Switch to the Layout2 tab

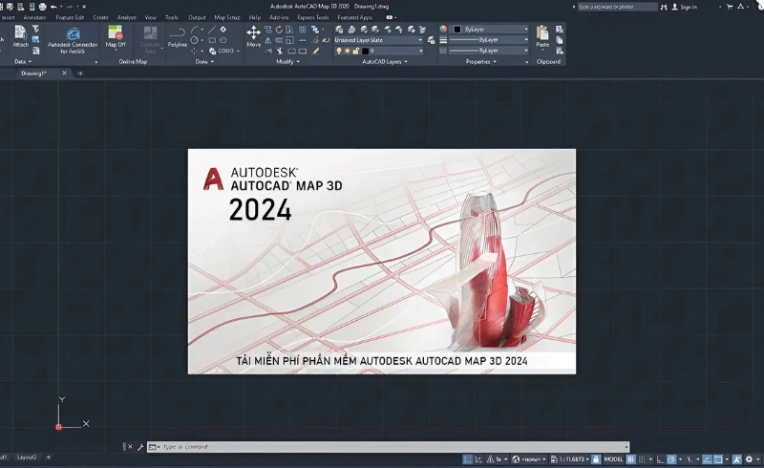click(27, 457)
